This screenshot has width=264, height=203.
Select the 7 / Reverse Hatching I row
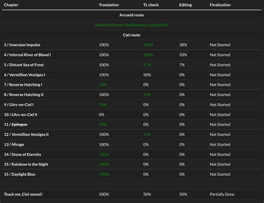pos(131,85)
